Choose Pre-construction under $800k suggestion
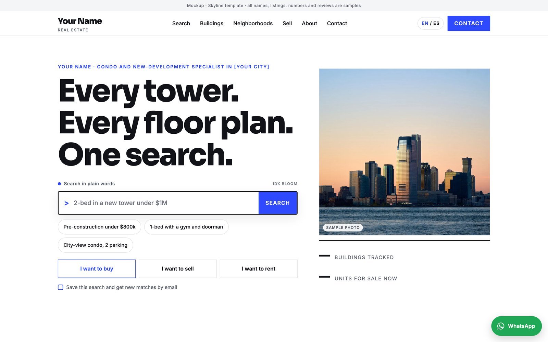The width and height of the screenshot is (548, 342). (x=99, y=227)
